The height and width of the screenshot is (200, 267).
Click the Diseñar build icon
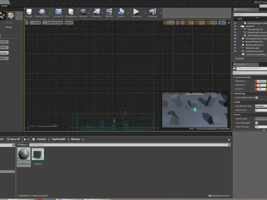click(121, 13)
